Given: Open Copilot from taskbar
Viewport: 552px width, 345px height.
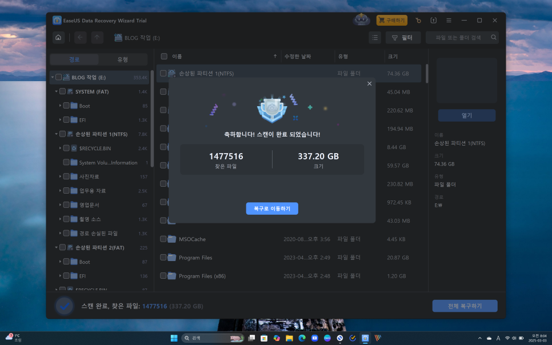Looking at the screenshot, I should 277,338.
